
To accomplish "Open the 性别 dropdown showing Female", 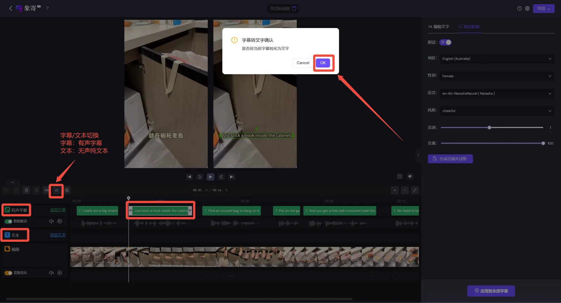I will click(x=497, y=76).
